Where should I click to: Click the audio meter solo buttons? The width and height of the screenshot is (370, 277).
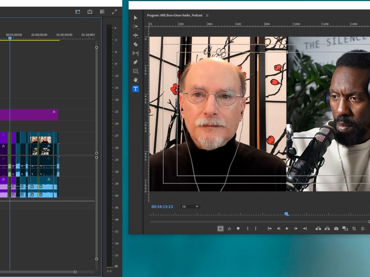109,271
